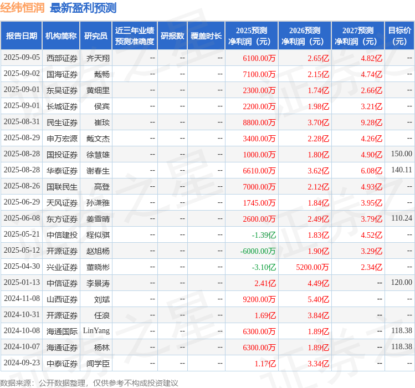The height and width of the screenshot is (388, 415).
Task: Click institution 华泰证券
Action: [62, 171]
